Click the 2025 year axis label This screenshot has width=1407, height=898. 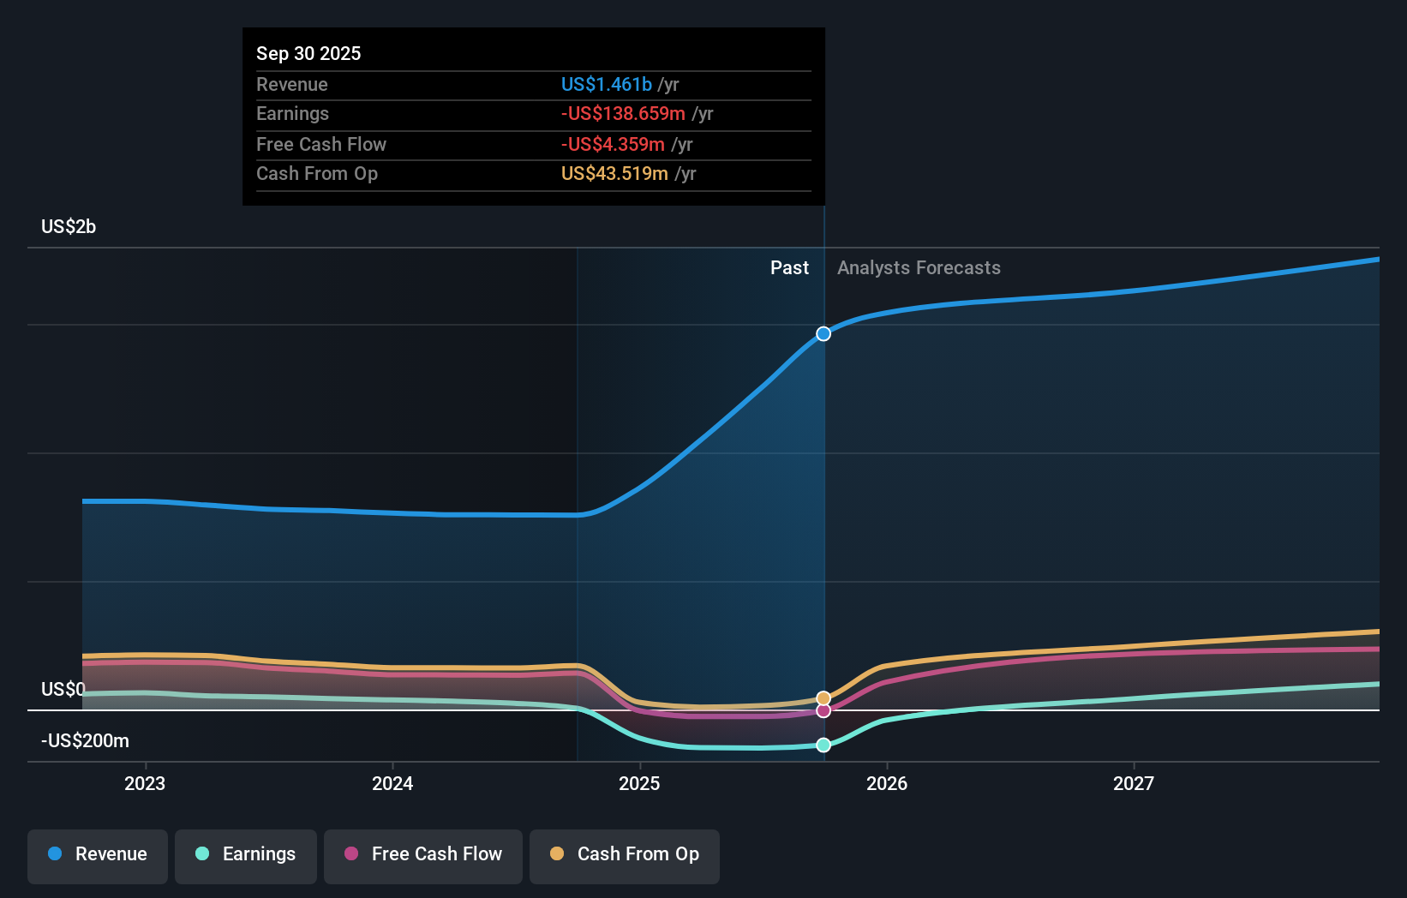[640, 783]
